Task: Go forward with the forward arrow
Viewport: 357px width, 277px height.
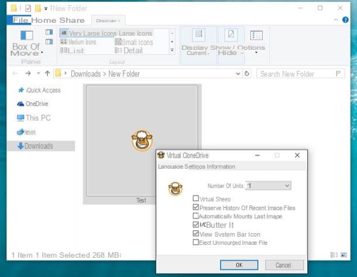Action: click(x=28, y=73)
